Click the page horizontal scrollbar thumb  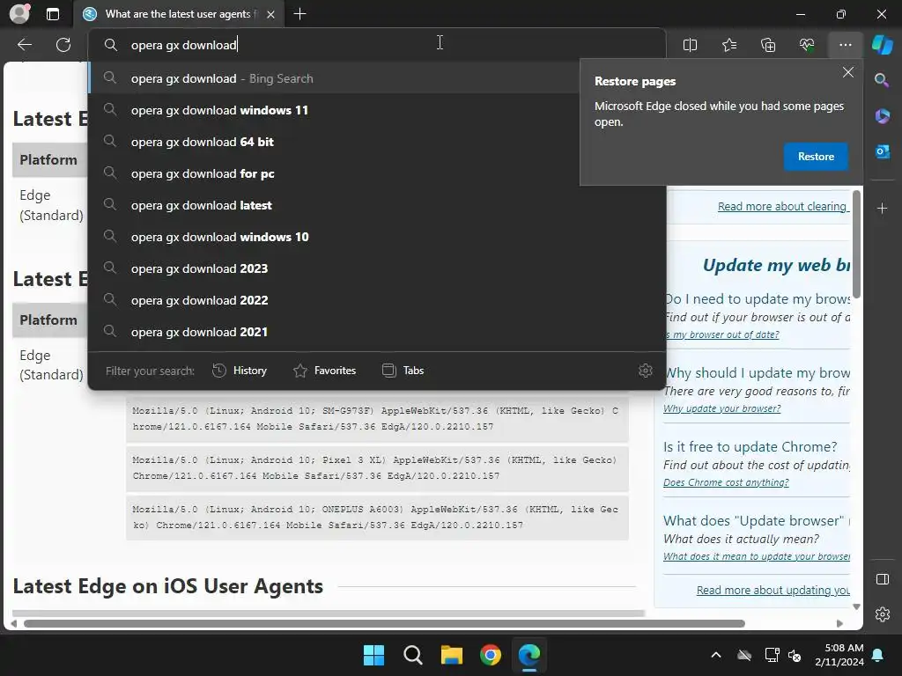(x=384, y=623)
